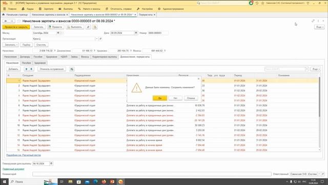Open the Кадры menu section
328x185 pixels.
(x=28, y=9)
